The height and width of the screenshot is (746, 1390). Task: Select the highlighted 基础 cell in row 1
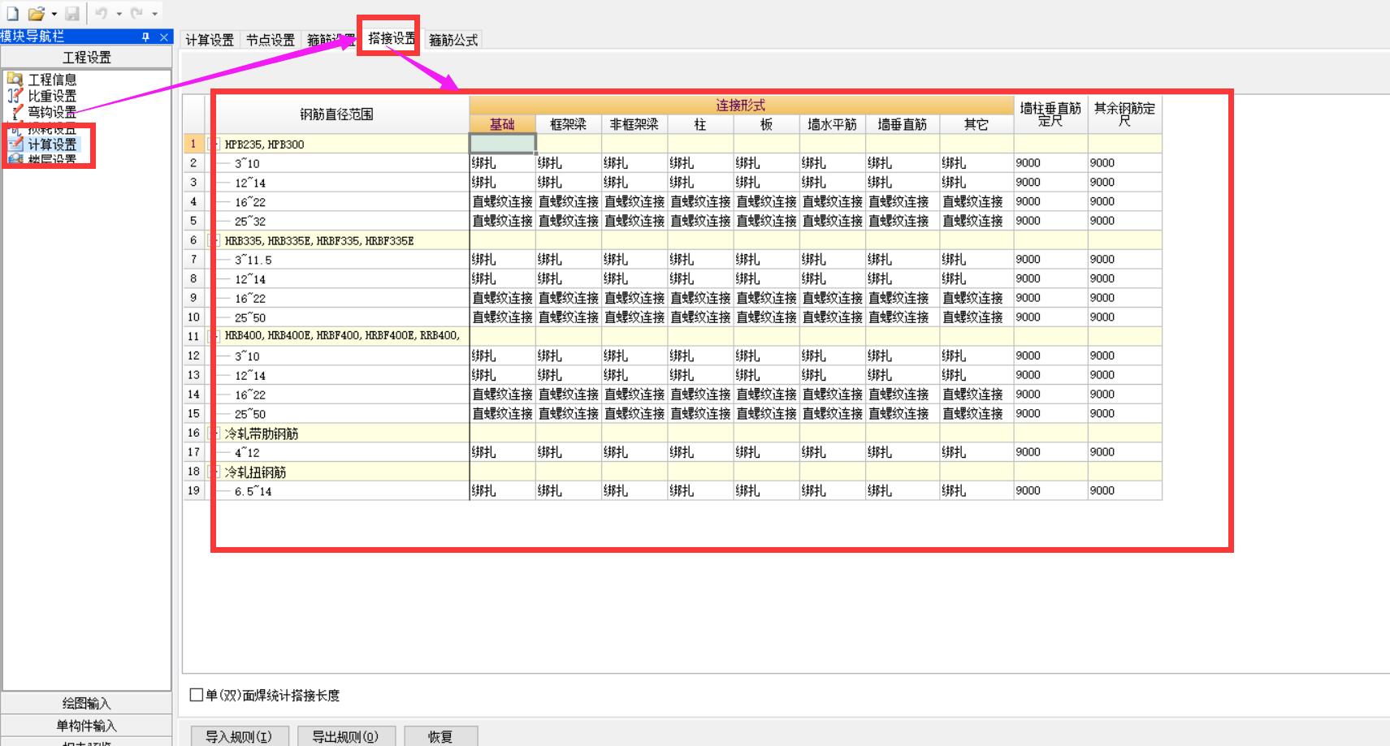503,144
